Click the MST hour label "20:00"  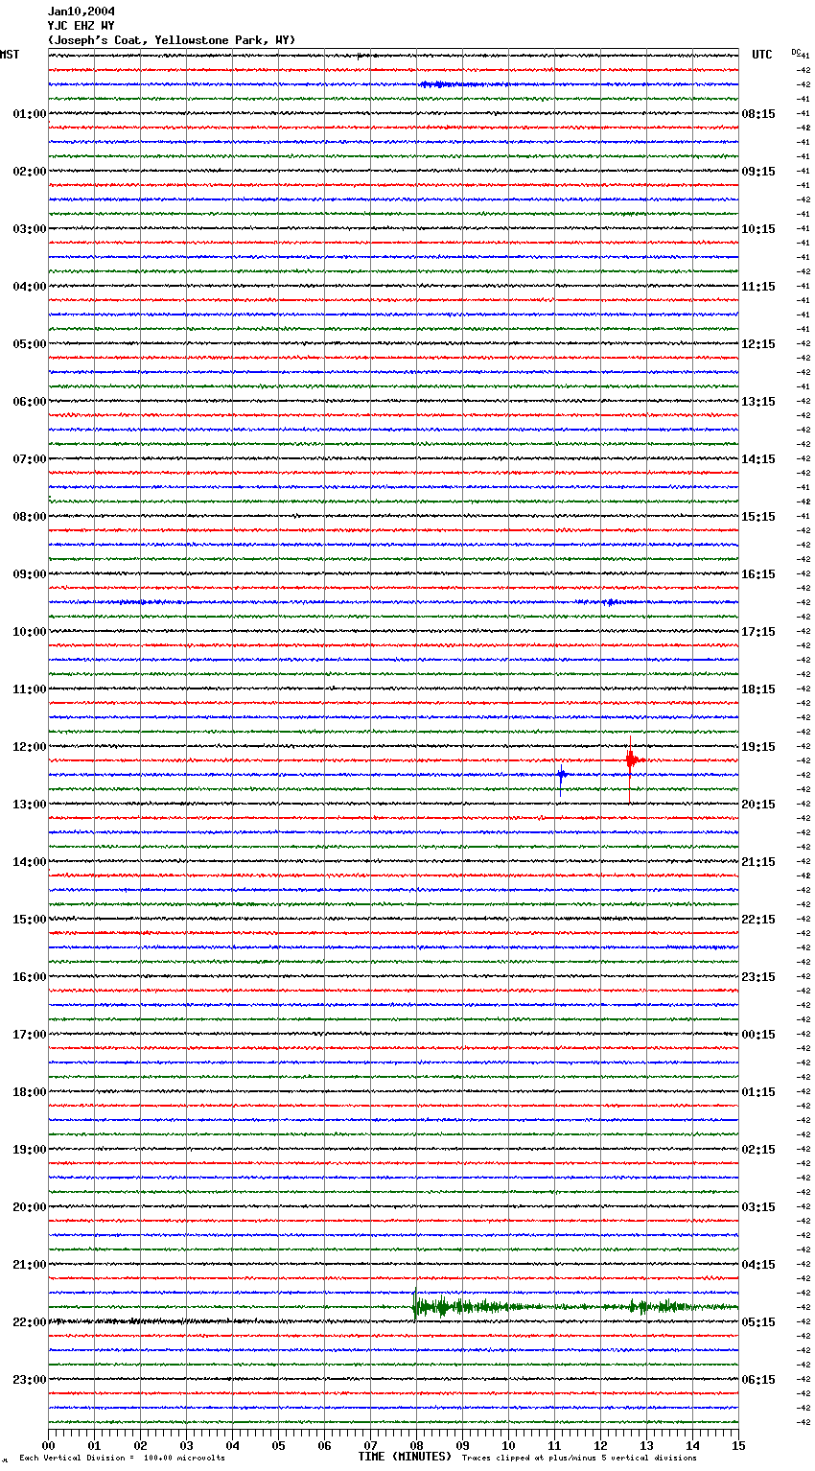[30, 1207]
